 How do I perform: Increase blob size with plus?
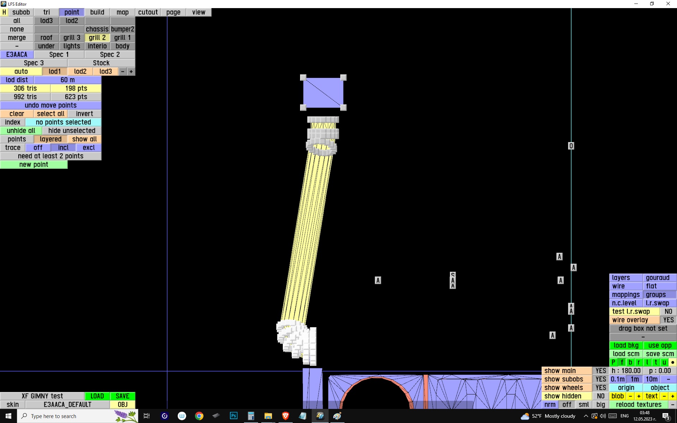[639, 396]
